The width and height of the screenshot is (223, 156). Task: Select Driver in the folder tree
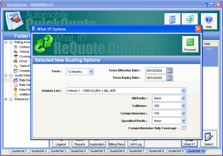[x=23, y=61]
